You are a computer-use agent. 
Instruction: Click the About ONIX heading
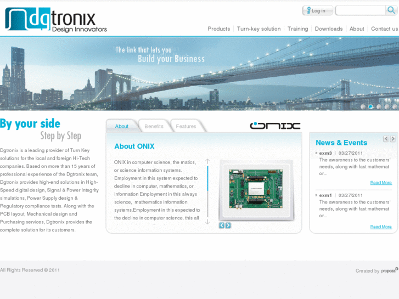pyautogui.click(x=134, y=146)
